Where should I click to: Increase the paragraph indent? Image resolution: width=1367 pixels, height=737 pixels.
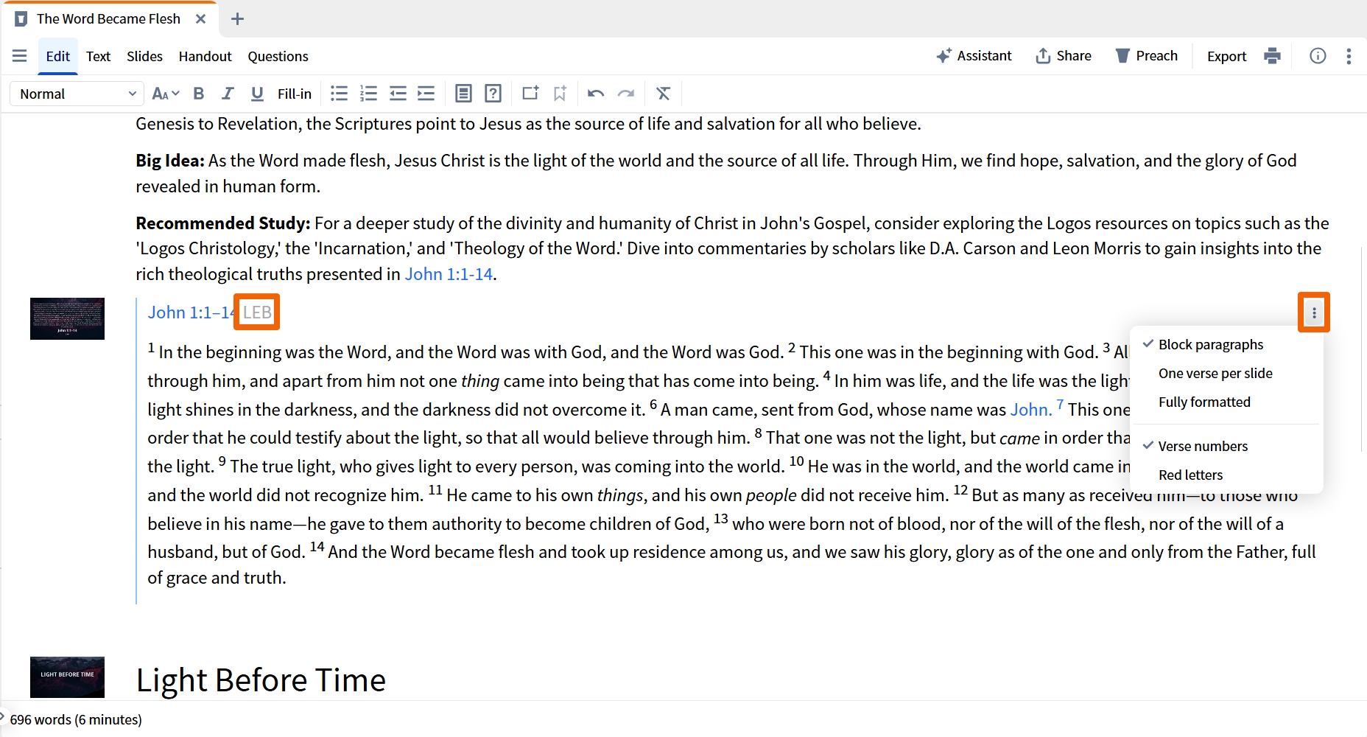(x=426, y=94)
